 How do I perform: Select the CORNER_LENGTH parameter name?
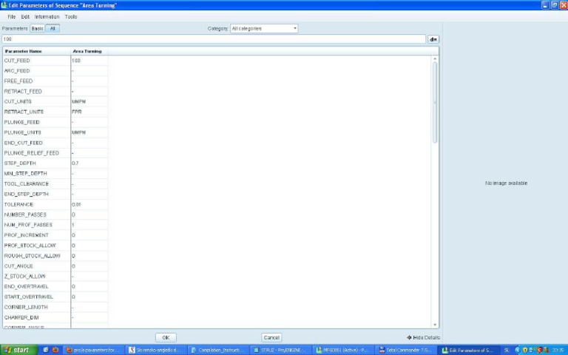26,307
